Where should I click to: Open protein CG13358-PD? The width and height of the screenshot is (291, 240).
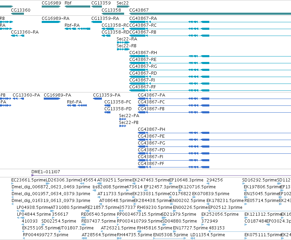(118, 109)
